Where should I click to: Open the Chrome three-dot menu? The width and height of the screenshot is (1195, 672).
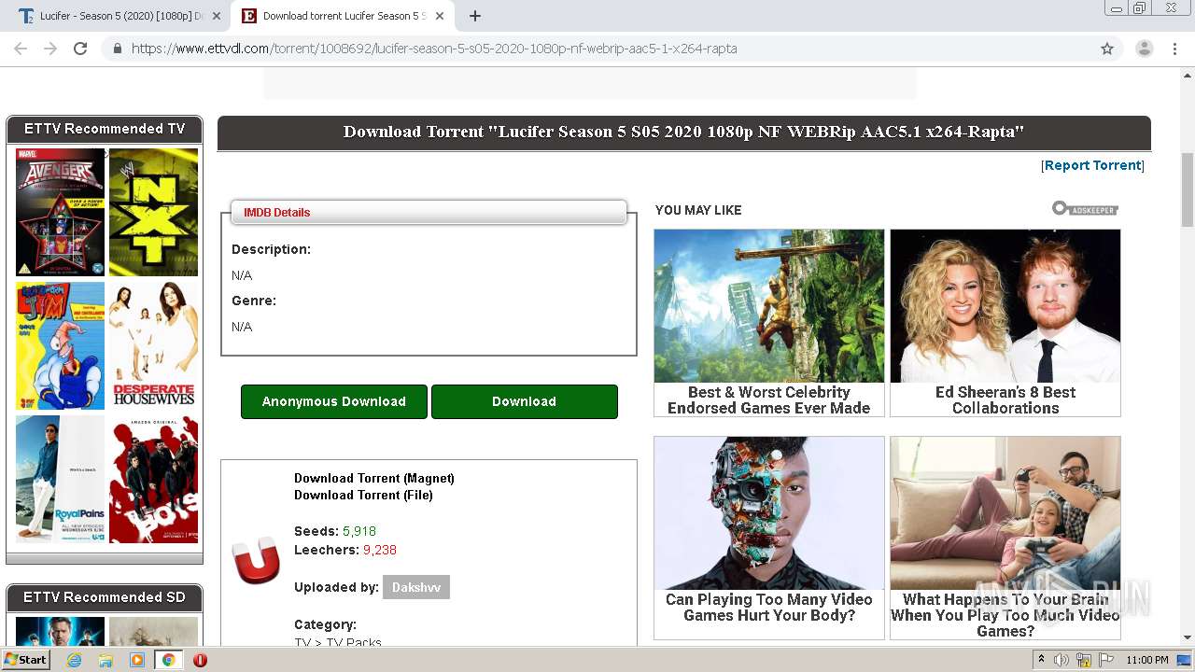point(1174,49)
